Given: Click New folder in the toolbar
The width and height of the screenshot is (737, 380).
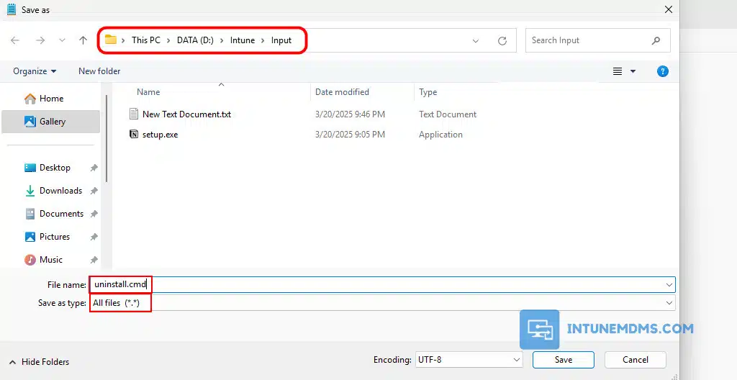Looking at the screenshot, I should pos(99,71).
